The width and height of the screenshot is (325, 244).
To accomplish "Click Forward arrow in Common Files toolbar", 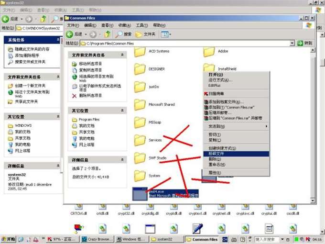I will (93, 34).
